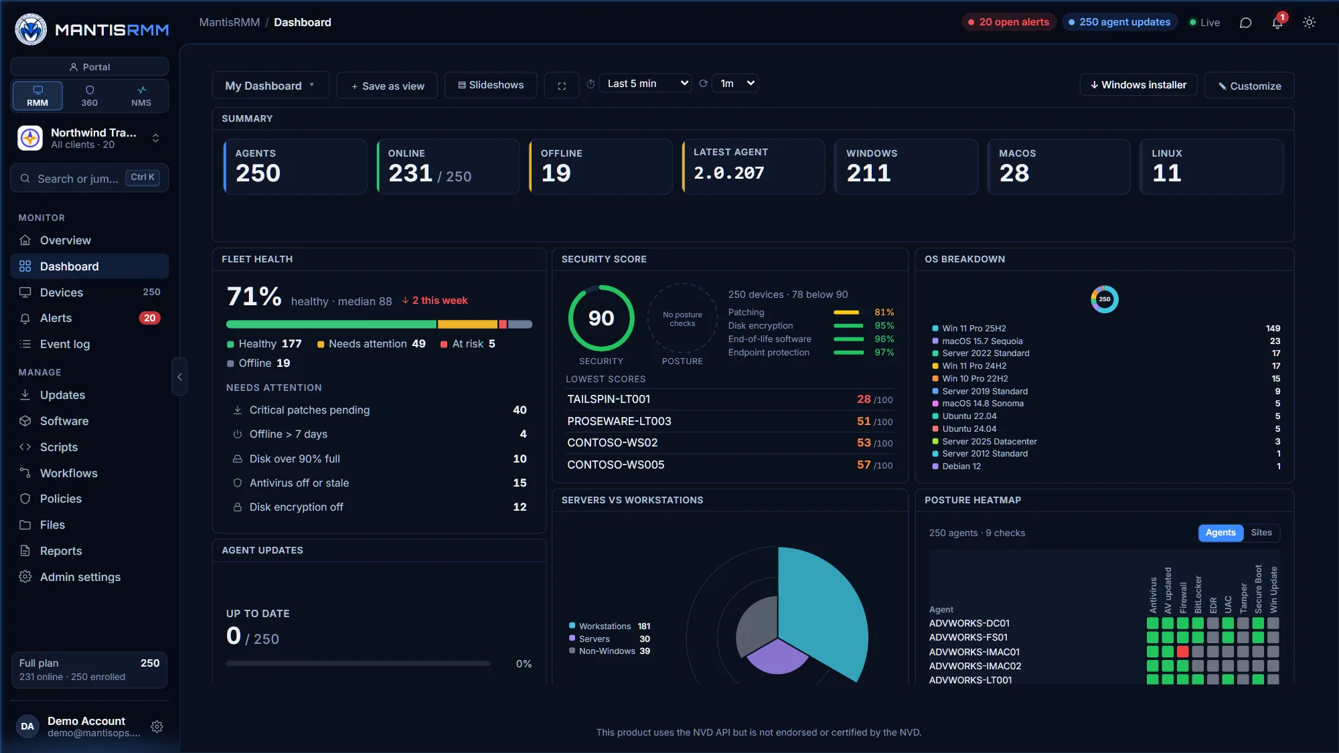This screenshot has width=1339, height=753.
Task: Open Software in the sidebar
Action: (90, 421)
